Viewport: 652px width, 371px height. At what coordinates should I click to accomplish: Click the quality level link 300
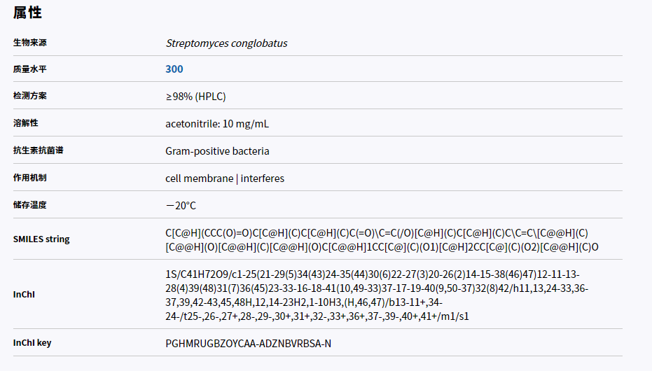point(174,69)
